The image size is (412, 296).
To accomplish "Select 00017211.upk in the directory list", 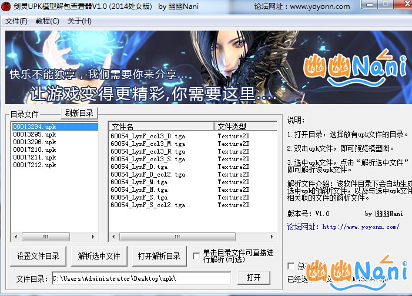I will click(55, 157).
